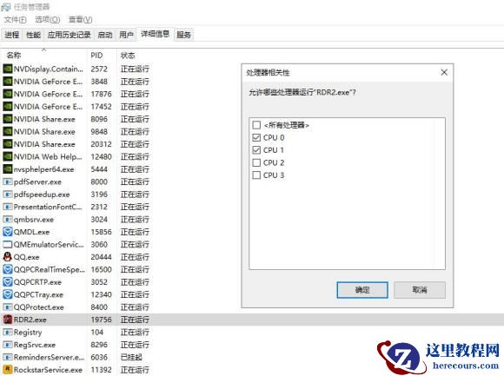
Task: Select the QQProtect.exe process name
Action: [38, 307]
